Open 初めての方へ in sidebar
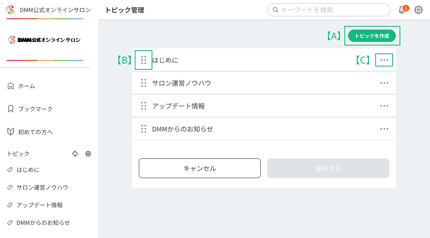This screenshot has width=430, height=238. point(35,132)
